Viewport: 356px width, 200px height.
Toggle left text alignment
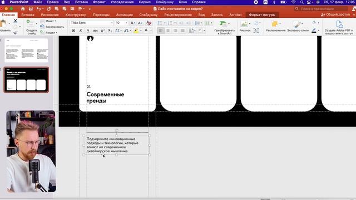coord(161,31)
